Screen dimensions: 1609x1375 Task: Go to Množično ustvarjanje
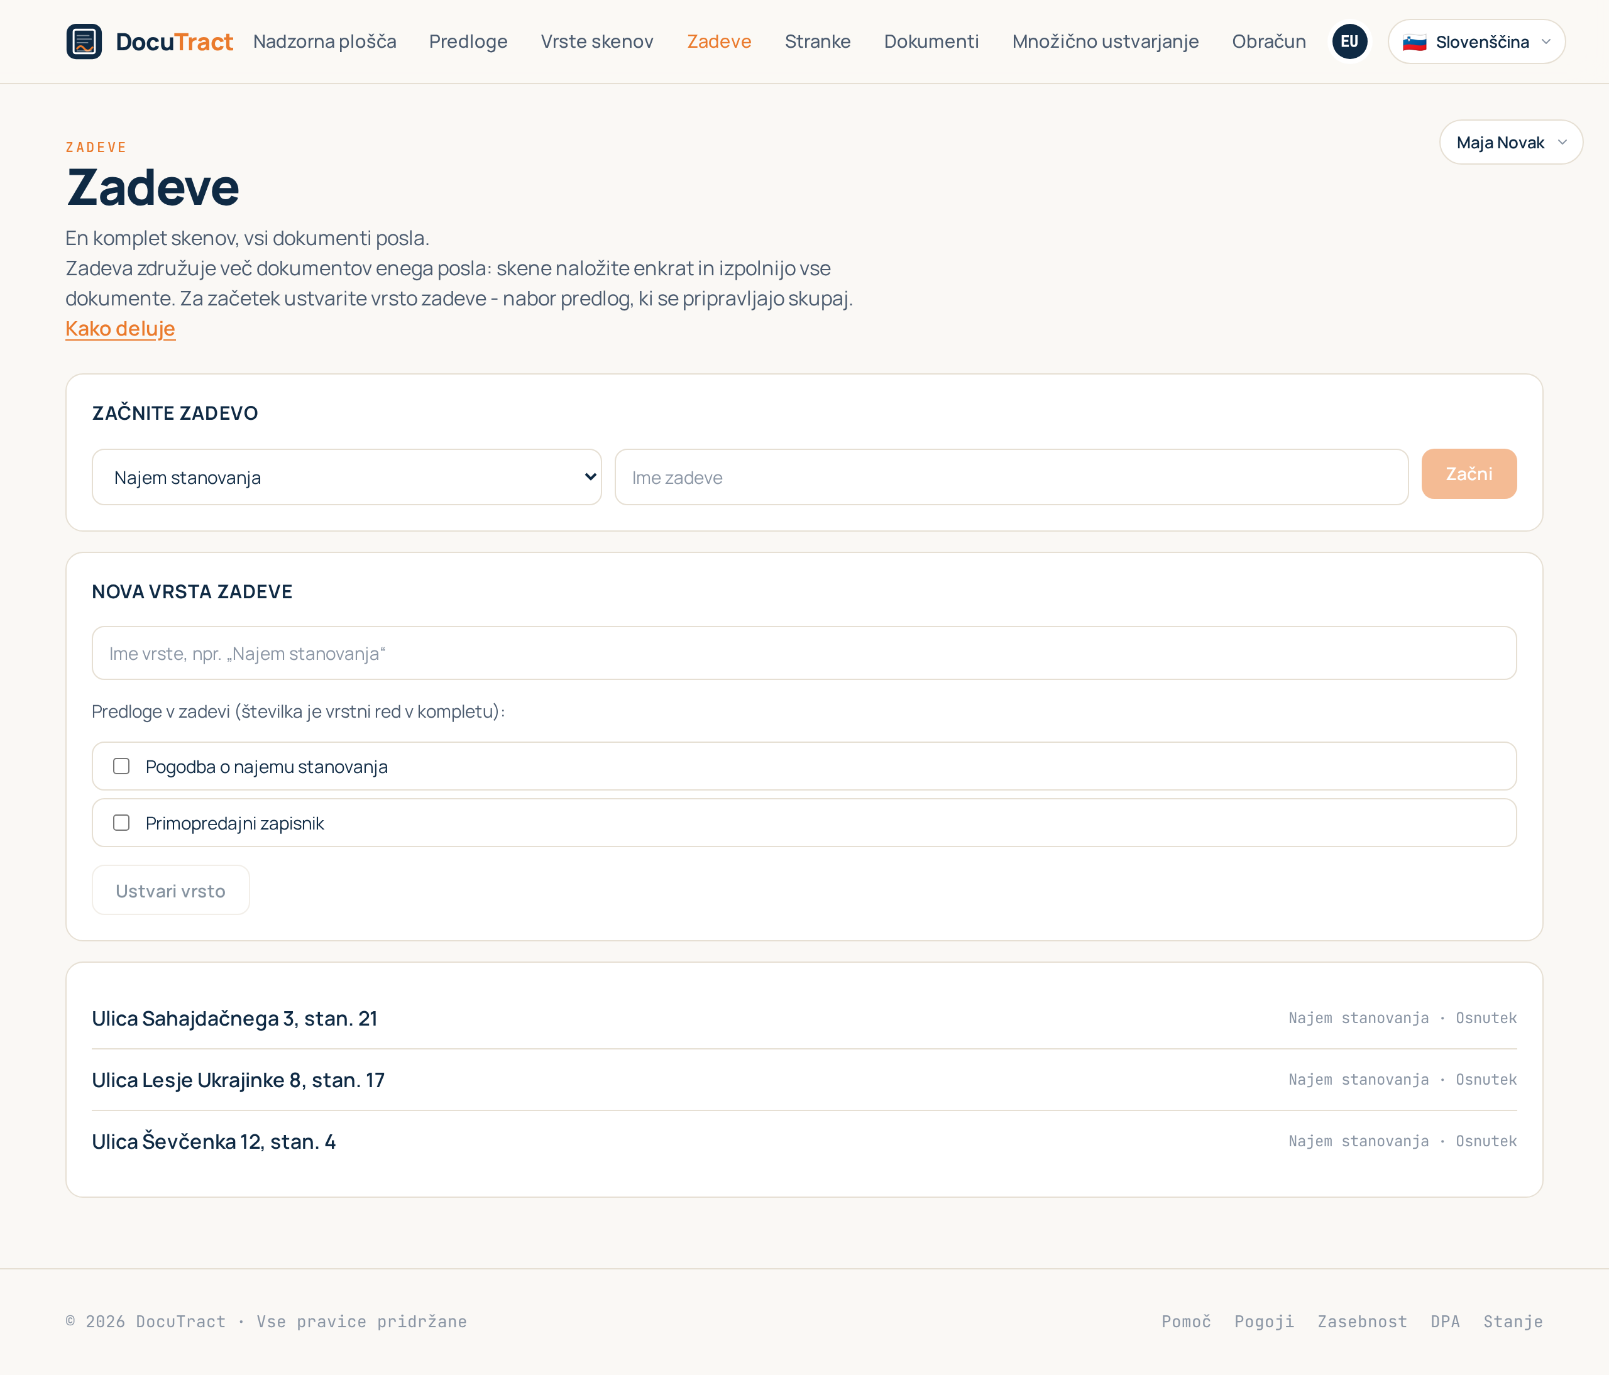tap(1105, 41)
